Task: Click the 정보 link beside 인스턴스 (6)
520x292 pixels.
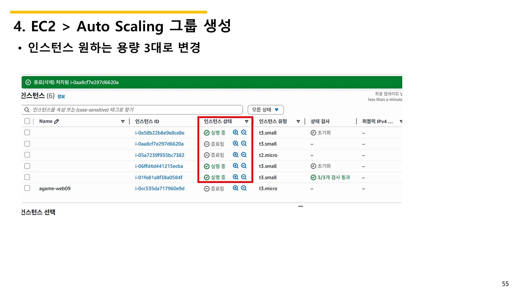Action: tap(61, 96)
